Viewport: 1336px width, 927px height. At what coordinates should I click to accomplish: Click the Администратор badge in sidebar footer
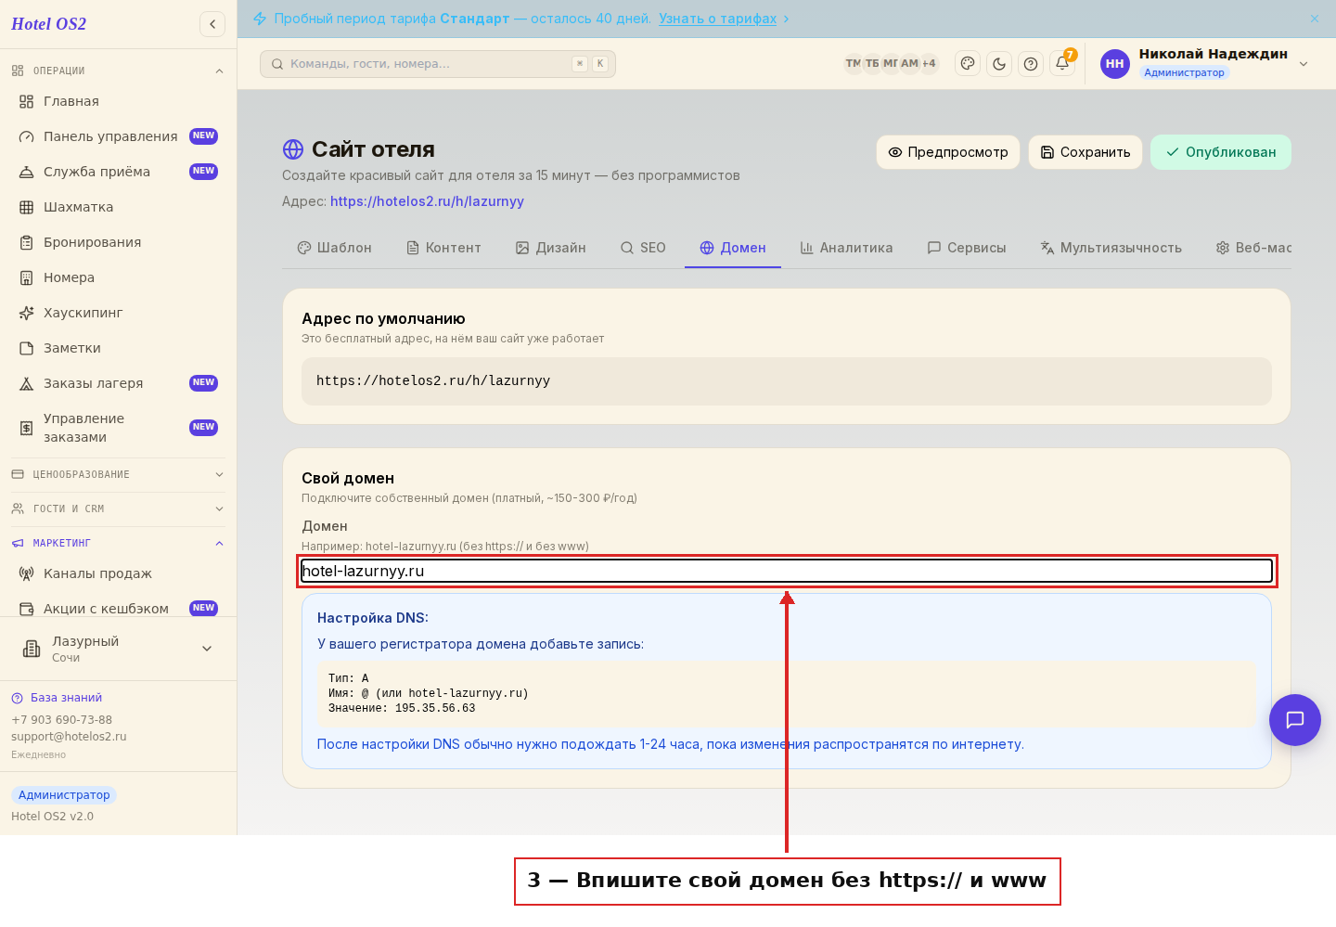click(64, 795)
